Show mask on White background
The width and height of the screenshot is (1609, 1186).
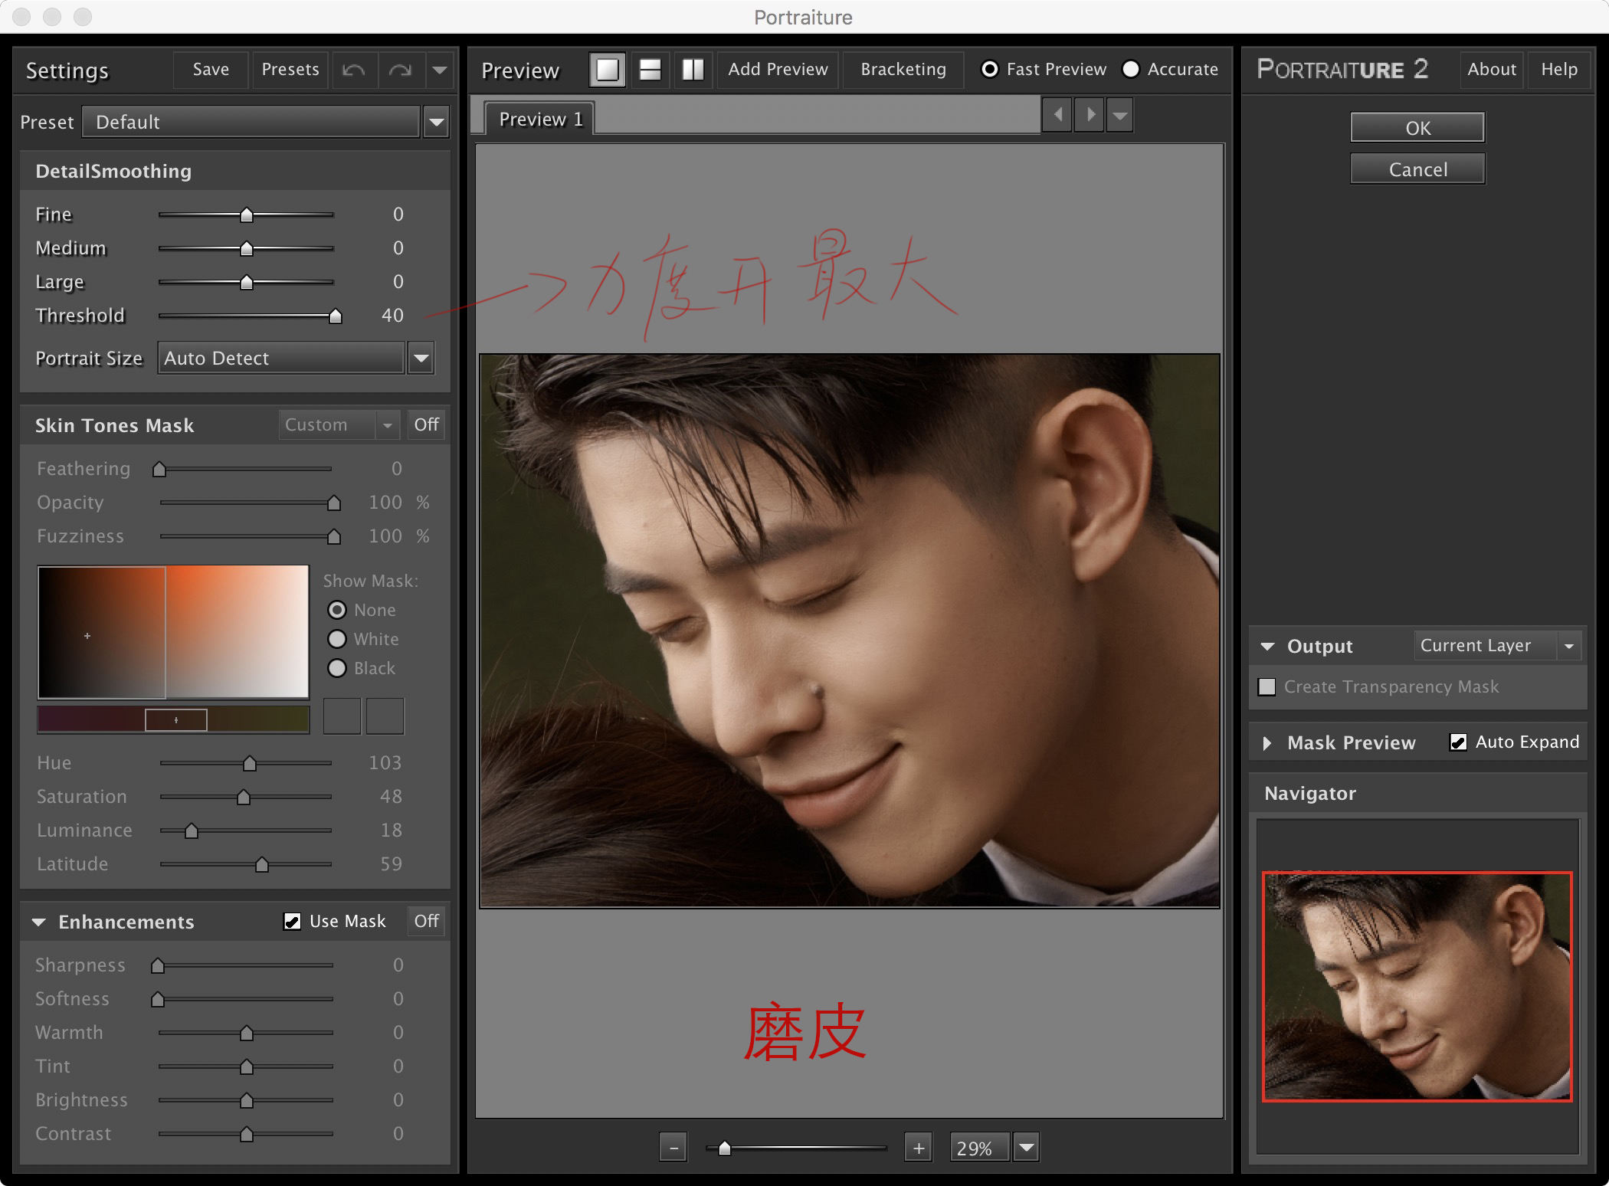[x=337, y=639]
